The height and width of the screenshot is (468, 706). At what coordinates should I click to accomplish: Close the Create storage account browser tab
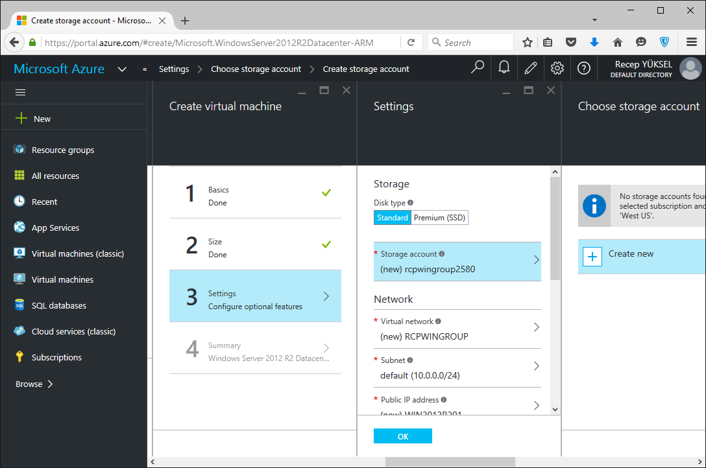tap(162, 21)
